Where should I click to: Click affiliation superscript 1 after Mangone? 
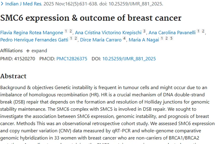pos(66,31)
